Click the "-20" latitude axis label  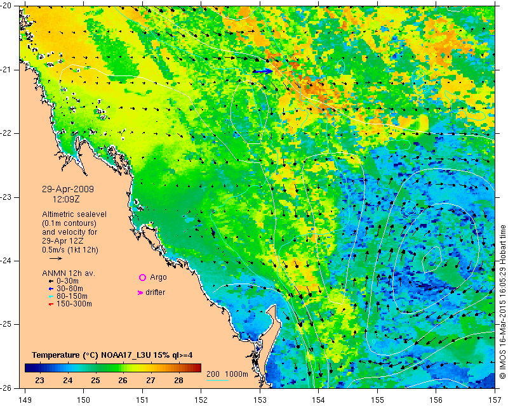6,6
